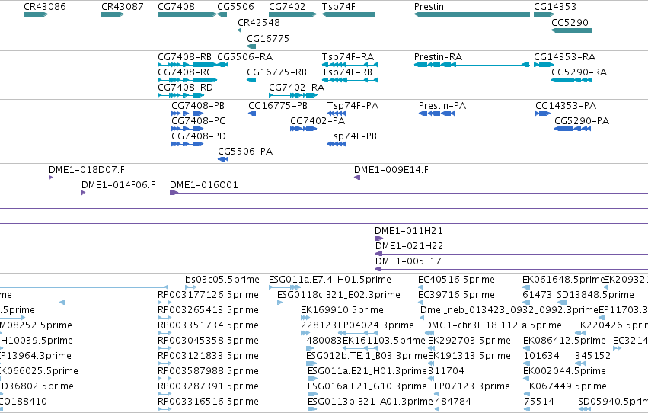This screenshot has width=648, height=413.
Task: Click the Tsp74F-PA protein label
Action: click(353, 106)
